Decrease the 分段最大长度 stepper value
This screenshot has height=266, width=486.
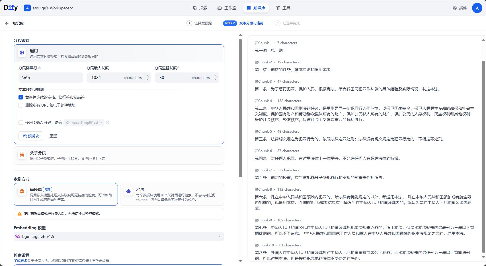(148, 80)
